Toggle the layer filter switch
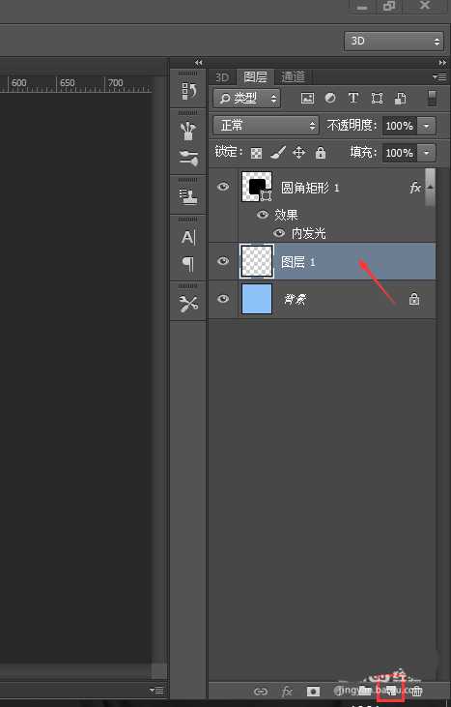 pos(432,98)
